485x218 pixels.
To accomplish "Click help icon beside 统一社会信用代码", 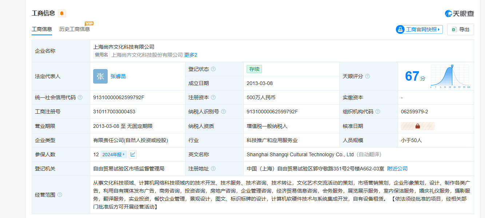I will (80, 97).
